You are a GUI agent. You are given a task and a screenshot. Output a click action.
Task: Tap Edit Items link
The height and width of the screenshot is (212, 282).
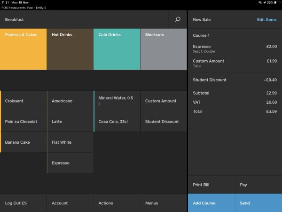pos(266,20)
